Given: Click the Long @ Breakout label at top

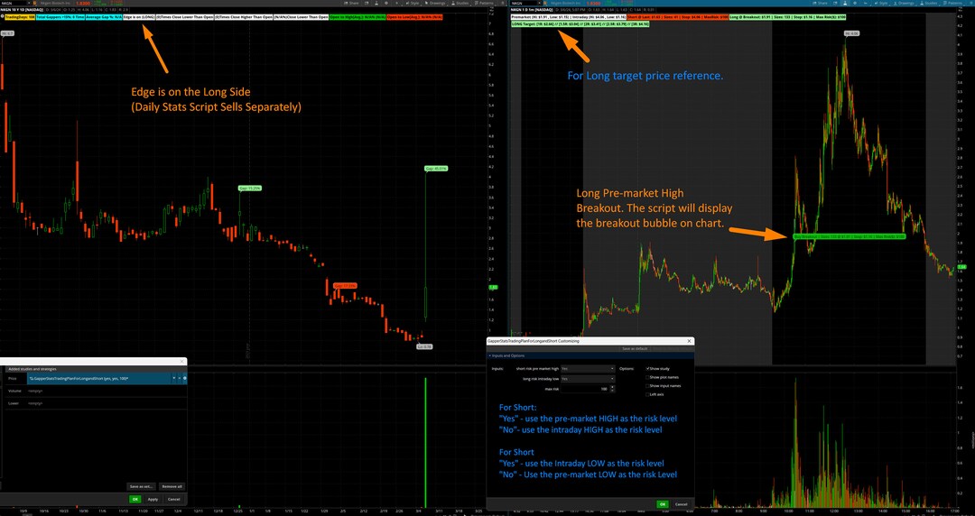Looking at the screenshot, I should point(787,17).
